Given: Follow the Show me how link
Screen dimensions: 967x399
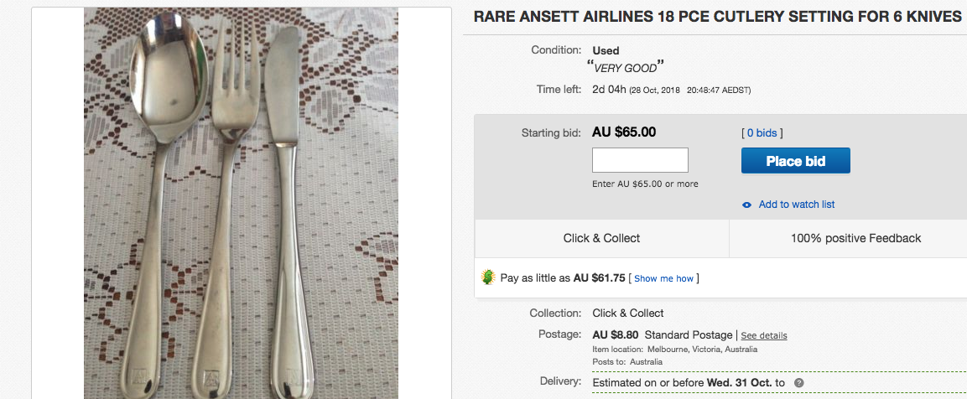Looking at the screenshot, I should pos(663,278).
